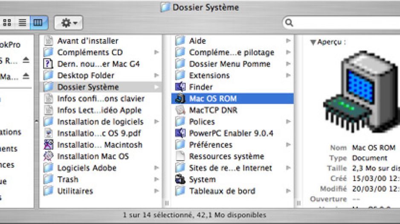Select the Infos Lect...idéo Apple icon
This screenshot has height=224, width=400.
[49, 110]
